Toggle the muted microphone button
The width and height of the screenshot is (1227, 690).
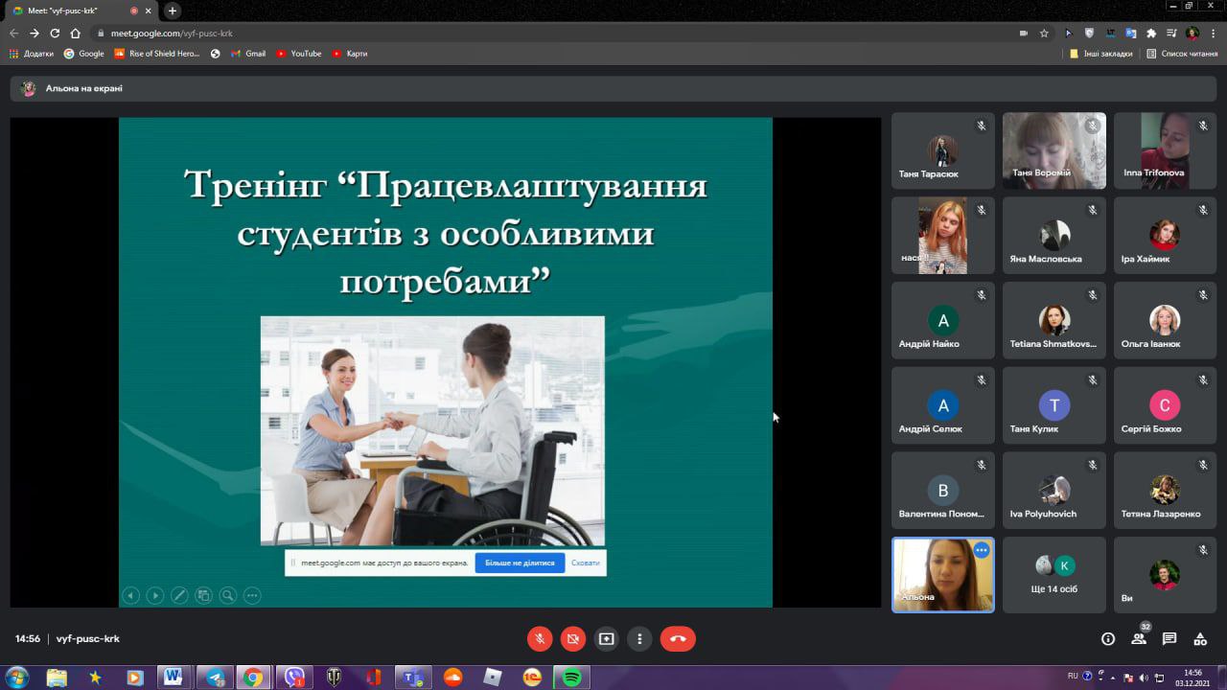540,638
